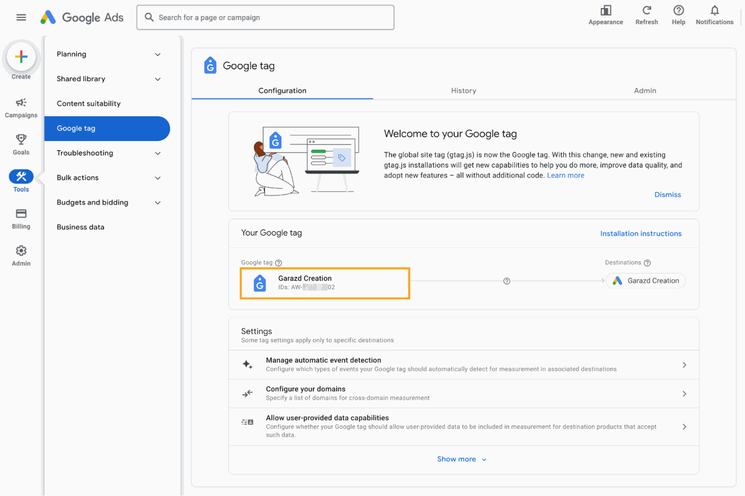Image resolution: width=745 pixels, height=496 pixels.
Task: Click the Garazd Creation tag G icon
Action: coord(260,283)
